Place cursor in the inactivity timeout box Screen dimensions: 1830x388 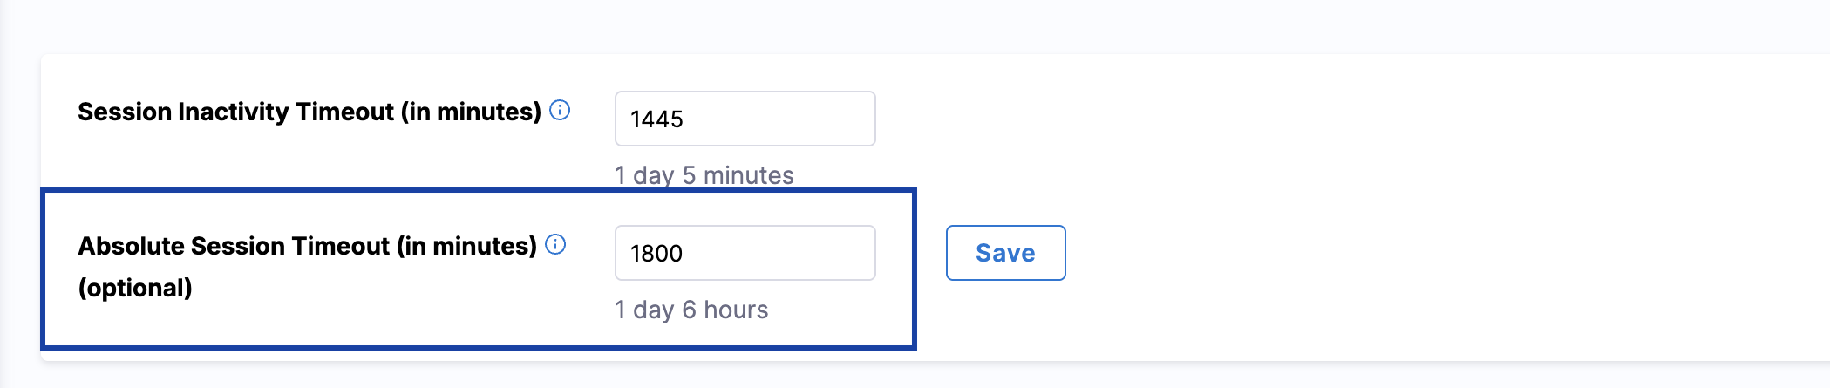[745, 119]
